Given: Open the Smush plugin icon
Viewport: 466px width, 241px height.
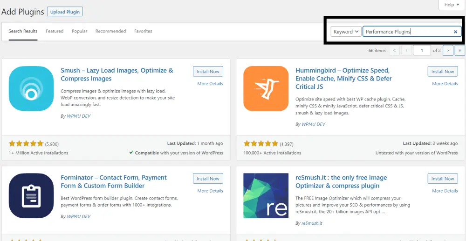Looking at the screenshot, I should (31, 88).
